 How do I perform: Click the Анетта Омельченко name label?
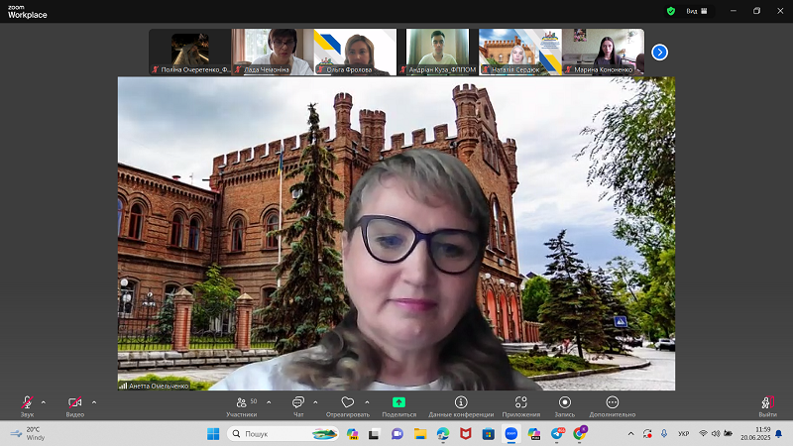pyautogui.click(x=159, y=386)
